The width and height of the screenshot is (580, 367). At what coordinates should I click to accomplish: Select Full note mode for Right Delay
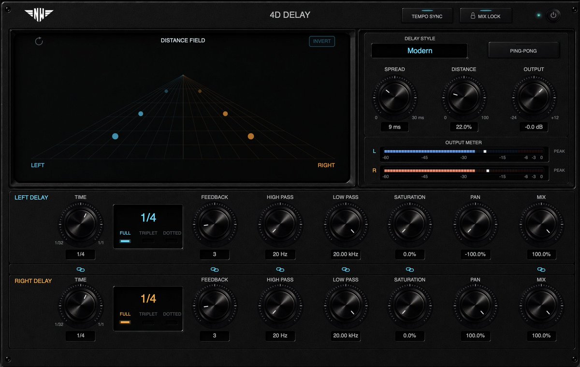[125, 318]
